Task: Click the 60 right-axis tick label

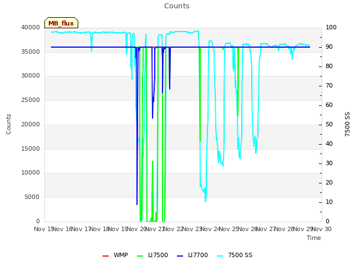Action: 329,105
